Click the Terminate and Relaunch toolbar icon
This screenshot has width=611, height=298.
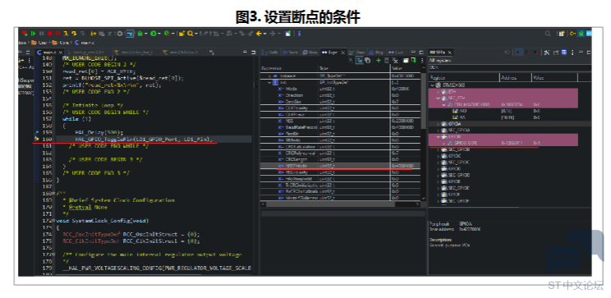tap(25, 34)
